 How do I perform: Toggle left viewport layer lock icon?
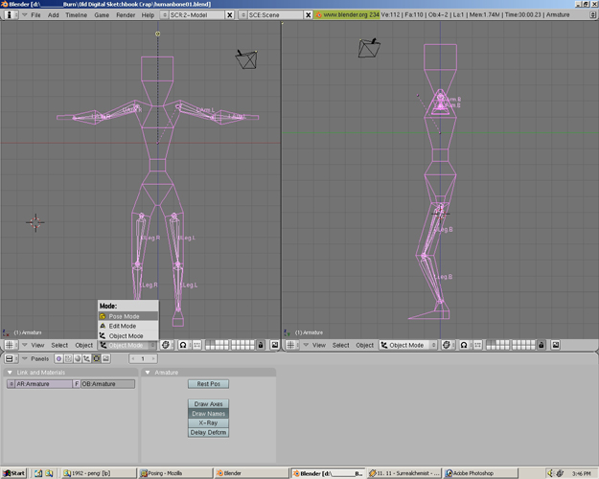coord(261,345)
